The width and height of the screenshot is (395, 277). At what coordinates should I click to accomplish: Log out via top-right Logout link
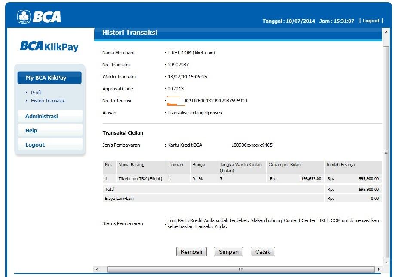pos(371,21)
